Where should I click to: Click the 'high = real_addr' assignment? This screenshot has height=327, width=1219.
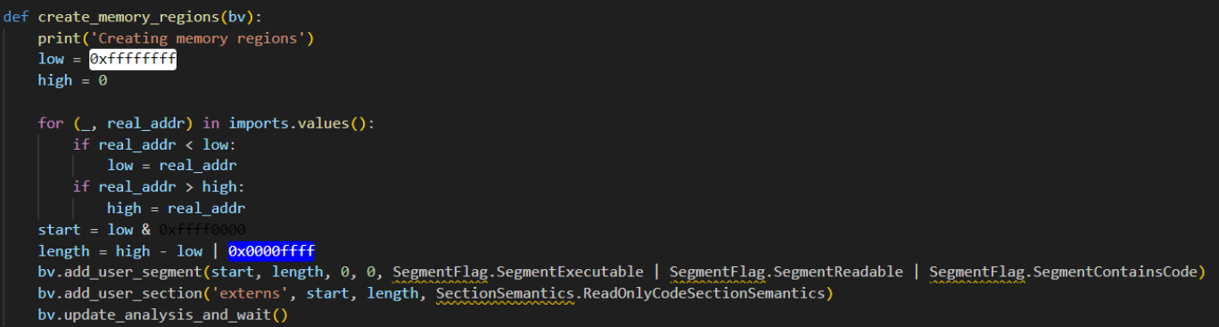click(177, 208)
